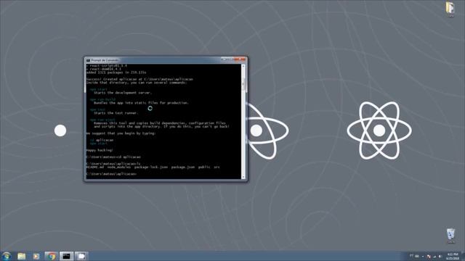The height and width of the screenshot is (261, 465).
Task: Click the scroll up arrow in Command Prompt
Action: point(243,66)
